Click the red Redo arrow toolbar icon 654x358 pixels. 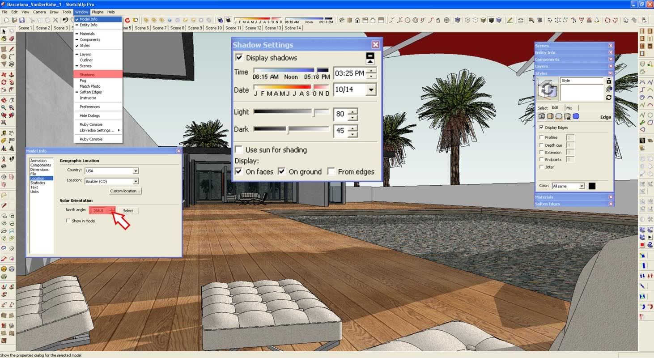pos(127,20)
